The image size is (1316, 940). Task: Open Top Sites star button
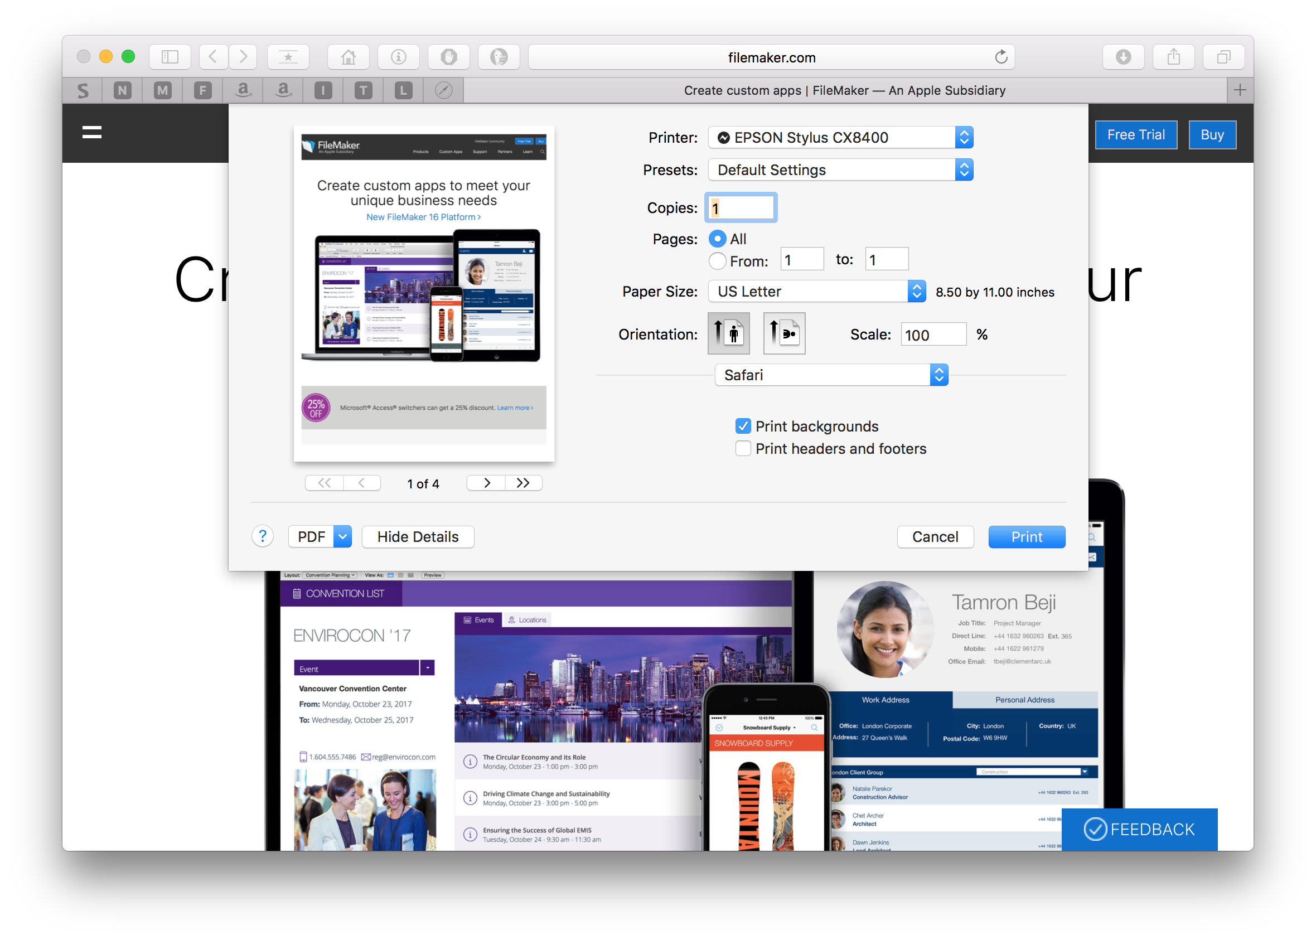pos(288,57)
